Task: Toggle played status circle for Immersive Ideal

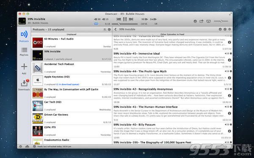Action: [x=231, y=54]
